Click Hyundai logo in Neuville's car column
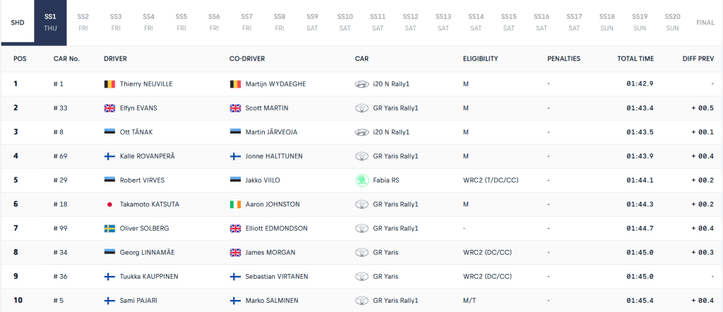Image resolution: width=723 pixels, height=312 pixels. click(361, 84)
